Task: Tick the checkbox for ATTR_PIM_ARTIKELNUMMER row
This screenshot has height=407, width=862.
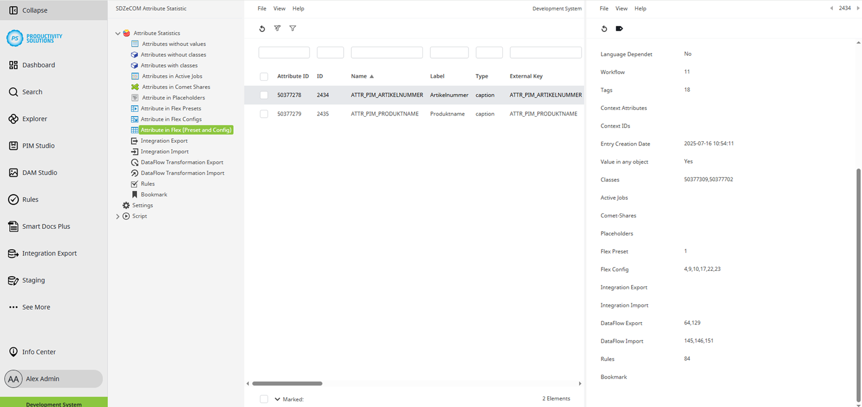Action: tap(264, 95)
